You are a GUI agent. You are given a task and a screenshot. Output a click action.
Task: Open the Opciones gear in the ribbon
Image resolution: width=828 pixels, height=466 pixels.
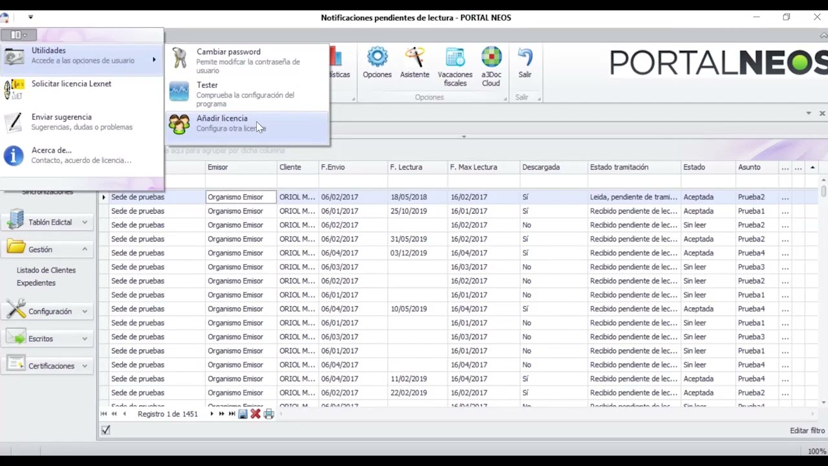377,63
